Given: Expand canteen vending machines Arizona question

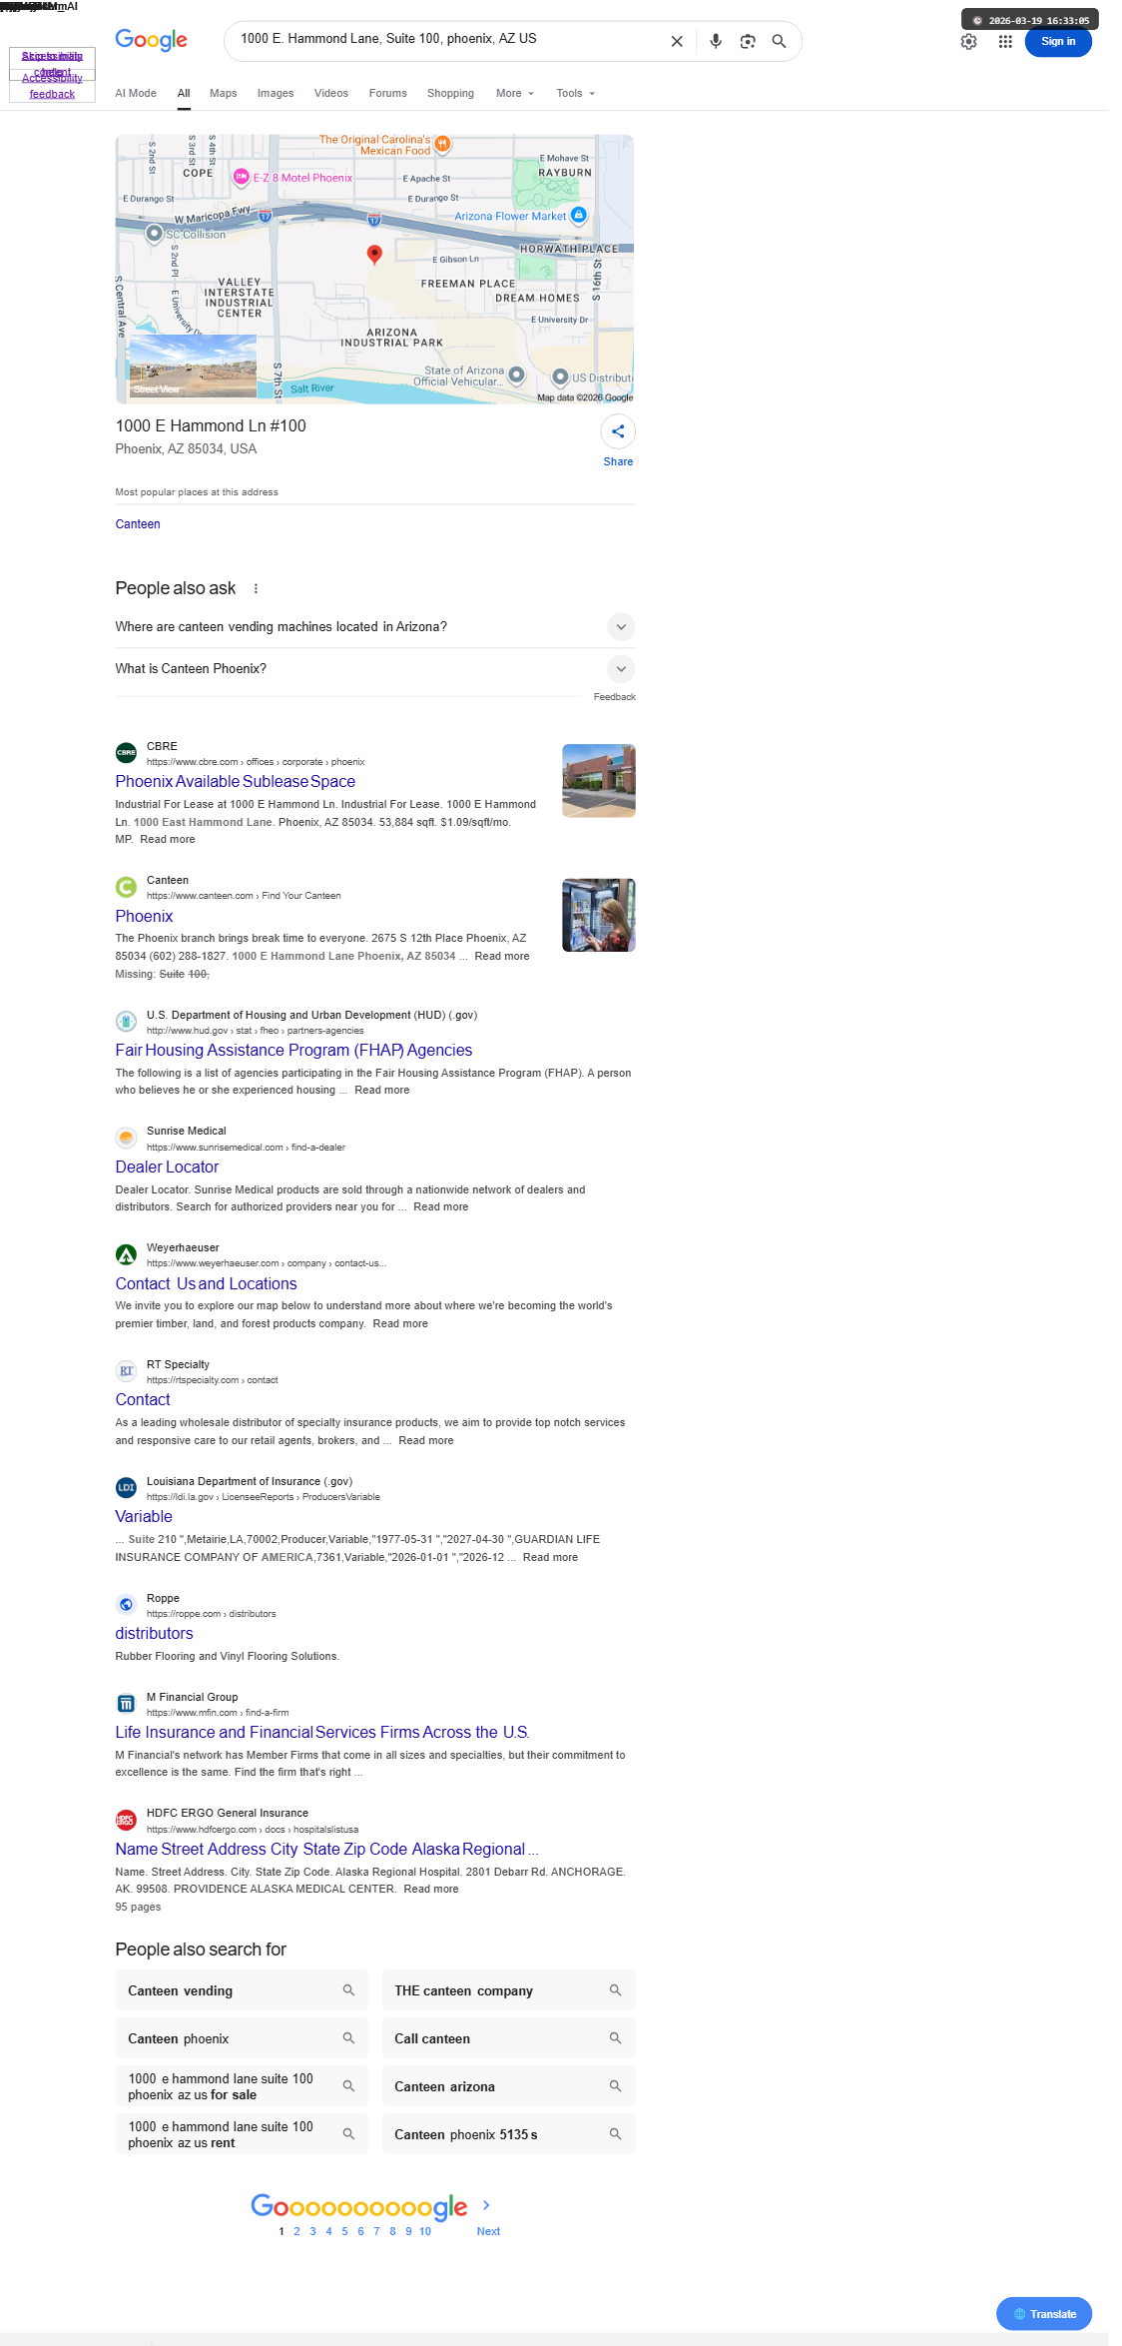Looking at the screenshot, I should tap(375, 626).
